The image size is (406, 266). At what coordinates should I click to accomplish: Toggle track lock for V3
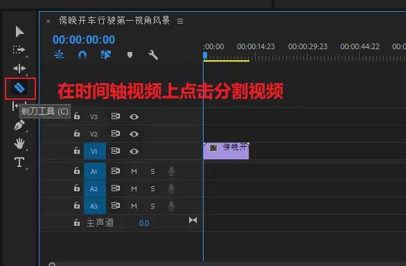click(77, 116)
